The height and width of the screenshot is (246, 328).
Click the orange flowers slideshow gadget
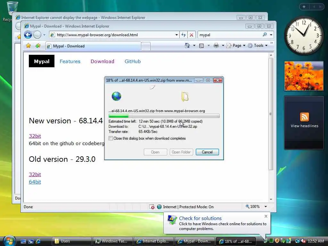304,76
